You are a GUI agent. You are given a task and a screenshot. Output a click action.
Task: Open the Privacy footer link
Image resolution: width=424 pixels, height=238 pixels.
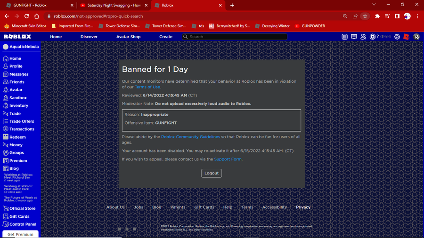[303, 207]
